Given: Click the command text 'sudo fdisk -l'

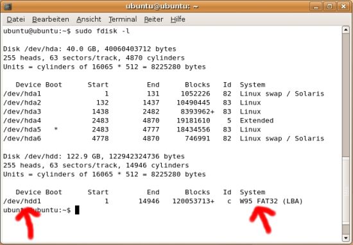Looking at the screenshot, I should pyautogui.click(x=103, y=31).
